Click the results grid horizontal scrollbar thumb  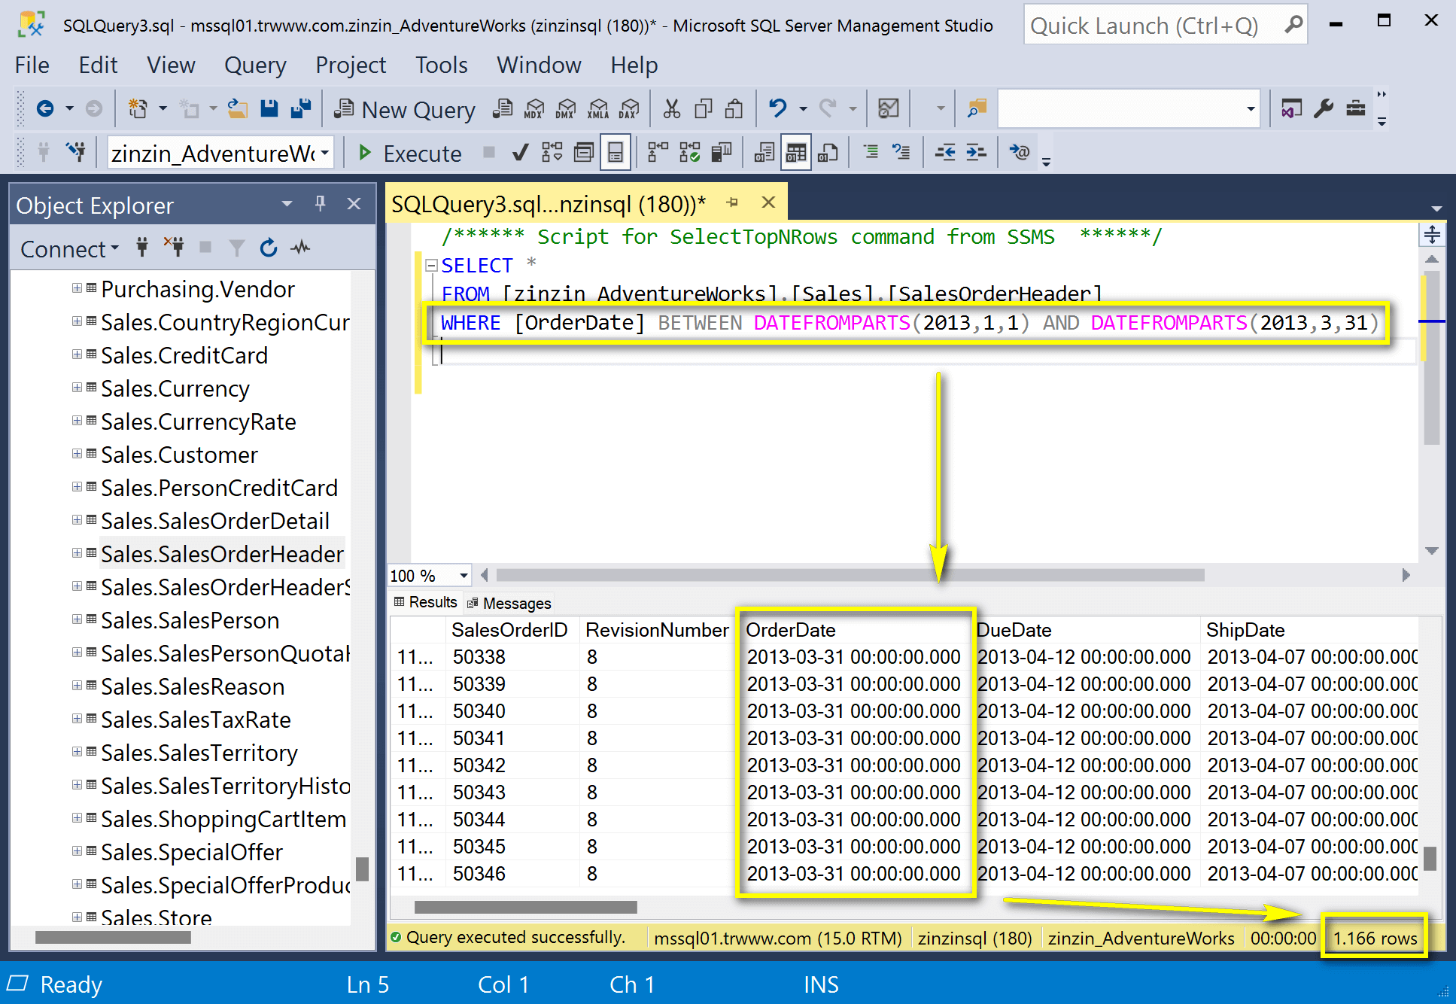526,908
